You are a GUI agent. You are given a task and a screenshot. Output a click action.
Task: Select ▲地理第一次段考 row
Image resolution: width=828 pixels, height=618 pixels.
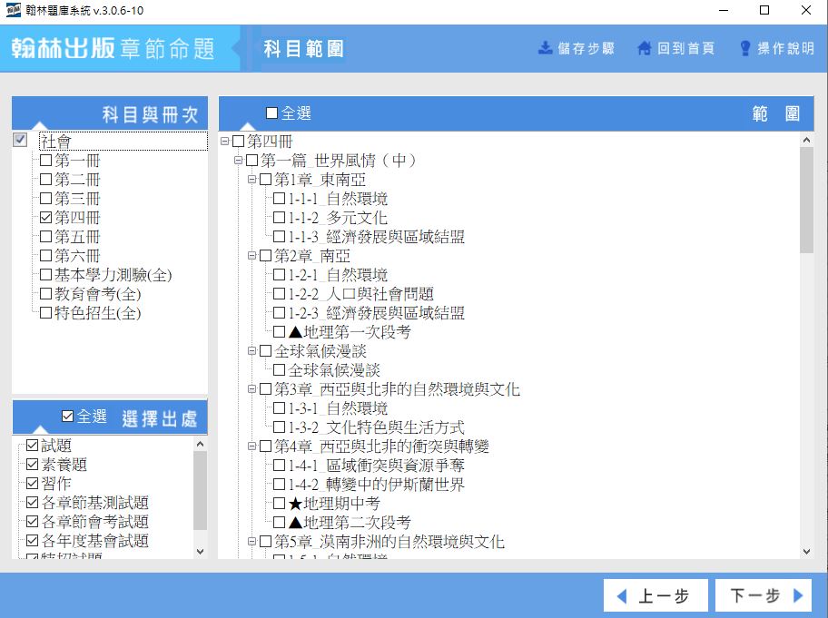[x=349, y=331]
